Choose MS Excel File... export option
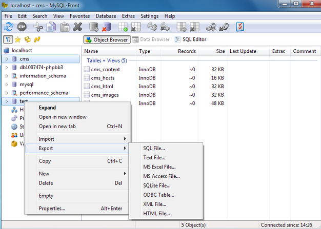Image resolution: width=321 pixels, height=229 pixels. (166, 167)
